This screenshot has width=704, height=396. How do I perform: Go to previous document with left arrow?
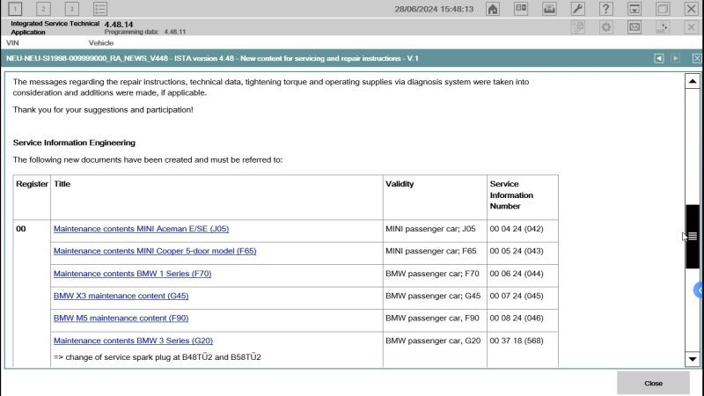pos(658,58)
